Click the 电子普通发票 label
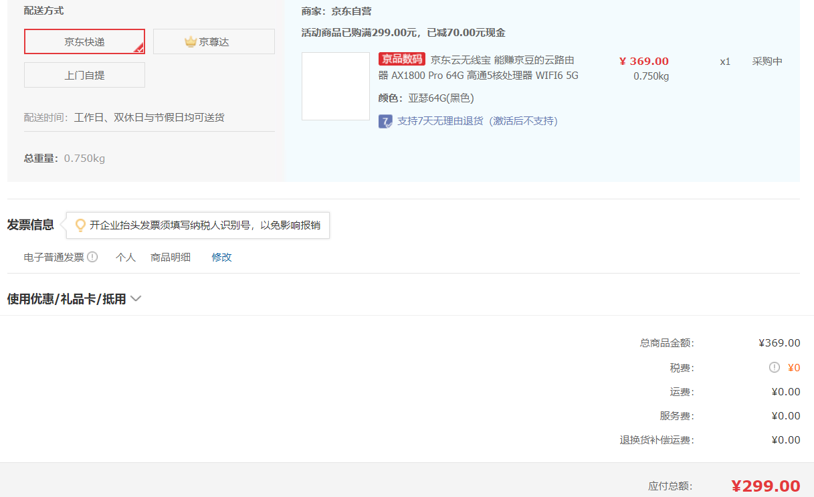814x497 pixels. [x=54, y=257]
